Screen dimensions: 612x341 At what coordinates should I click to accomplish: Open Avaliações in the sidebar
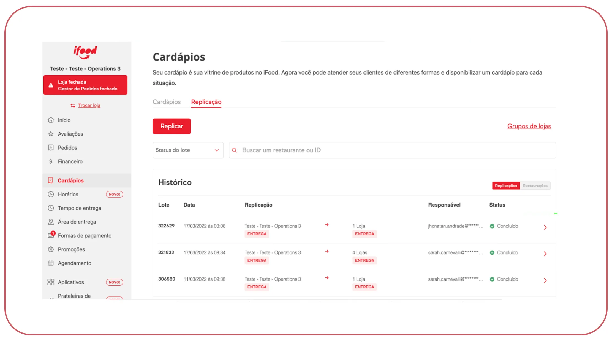pos(70,134)
